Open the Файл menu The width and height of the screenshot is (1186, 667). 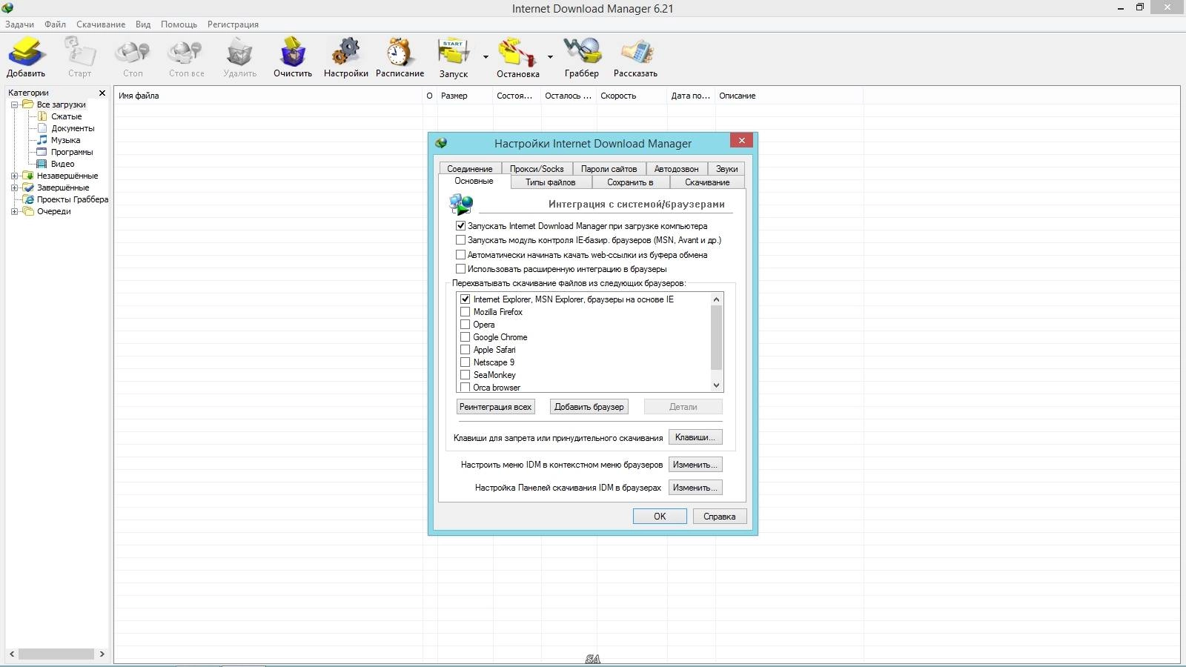tap(55, 24)
